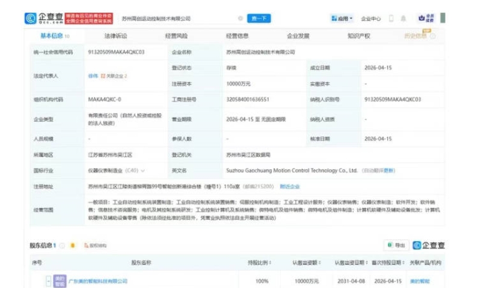
Task: Sort shareholders by 认缴出资额
Action: point(307,263)
